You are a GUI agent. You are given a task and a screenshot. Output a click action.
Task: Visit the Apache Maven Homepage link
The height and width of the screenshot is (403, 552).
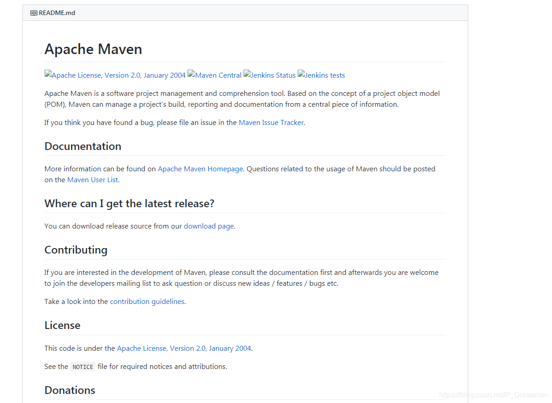[200, 169]
